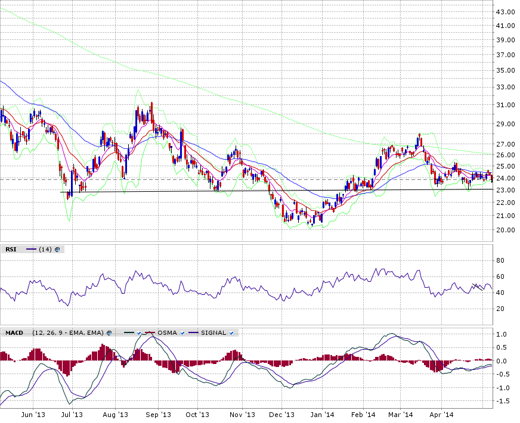This screenshot has height=423, width=520.
Task: Click the SIGNAL purple line color swatch
Action: [x=193, y=332]
